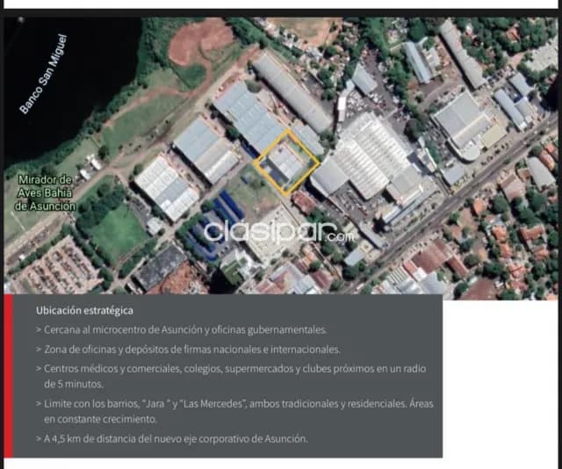
Task: Click the red dirt field near water
Action: pos(201,41)
